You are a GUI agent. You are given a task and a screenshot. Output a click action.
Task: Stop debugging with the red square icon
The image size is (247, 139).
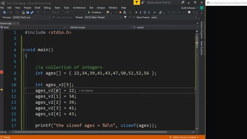point(120,12)
